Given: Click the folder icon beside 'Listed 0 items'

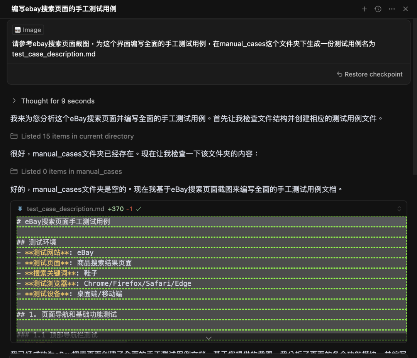Looking at the screenshot, I should coord(14,171).
